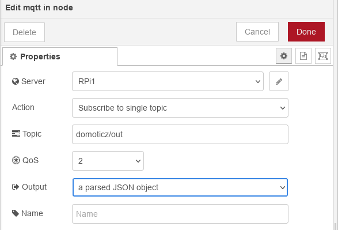This screenshot has width=338, height=230.
Task: Click the Topic label icon
Action: [16, 134]
